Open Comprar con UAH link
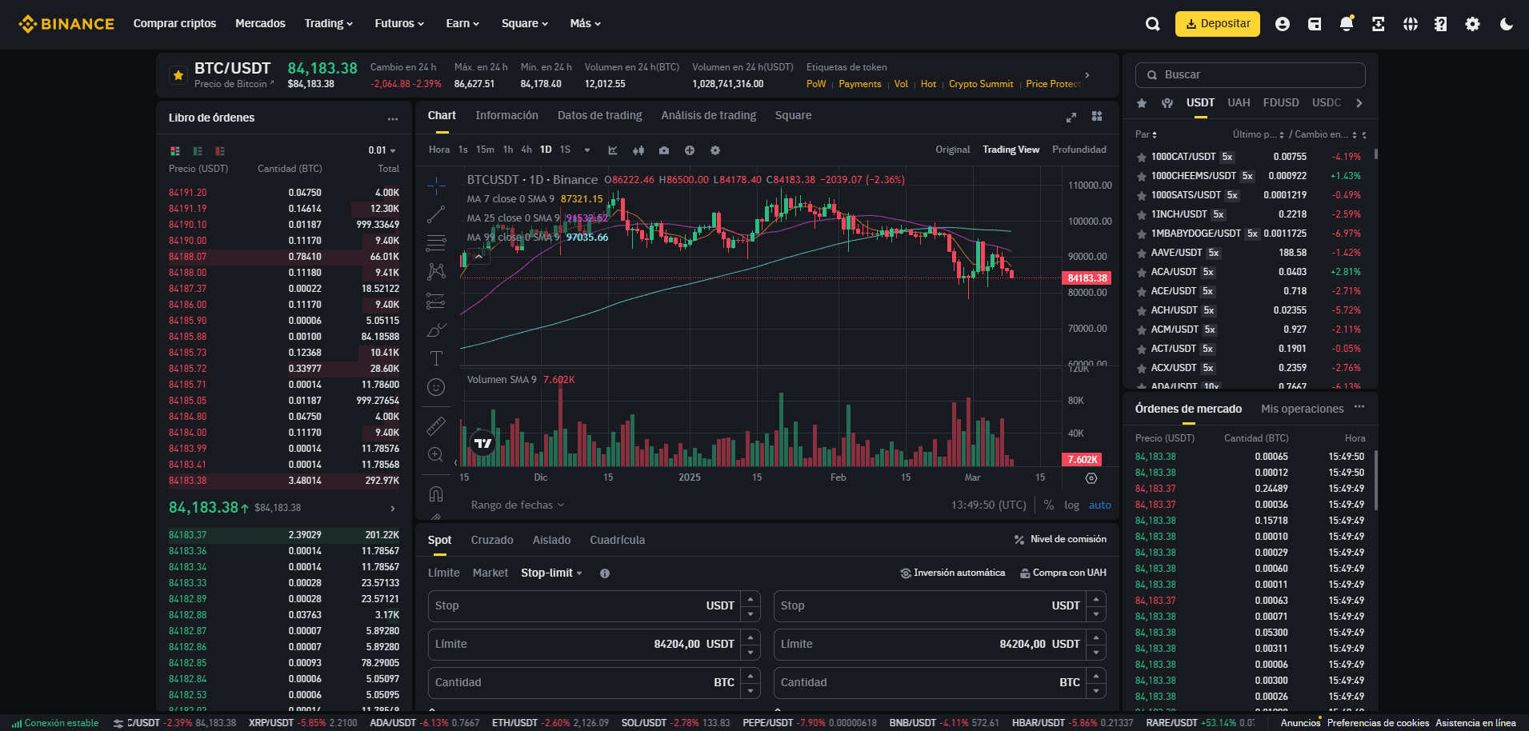 click(1063, 573)
